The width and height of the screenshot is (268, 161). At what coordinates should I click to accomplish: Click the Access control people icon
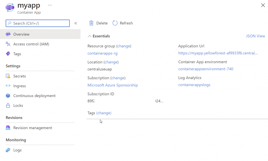(8, 44)
